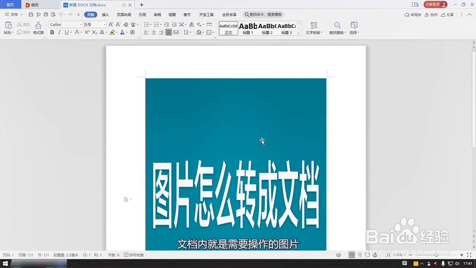Switch to outline view icon
The height and width of the screenshot is (268, 476).
coord(360,255)
